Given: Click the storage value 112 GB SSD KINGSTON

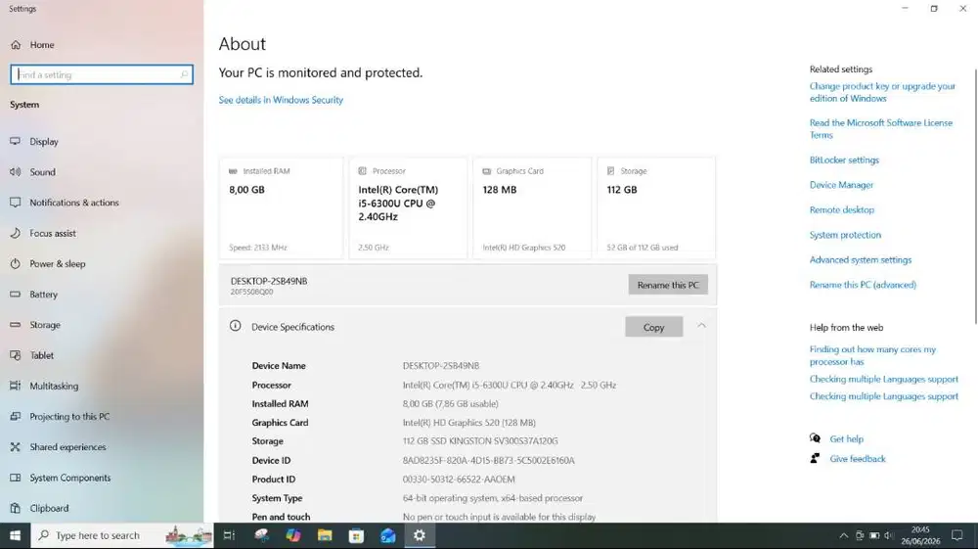Looking at the screenshot, I should click(x=480, y=441).
